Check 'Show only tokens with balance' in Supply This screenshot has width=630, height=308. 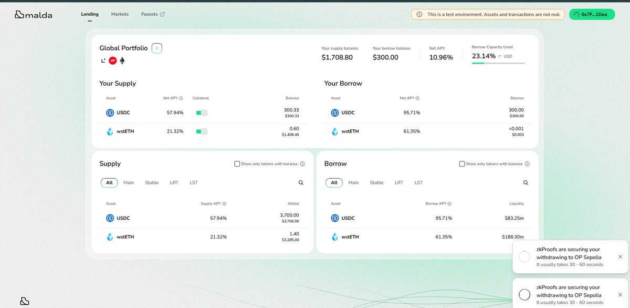click(x=237, y=164)
